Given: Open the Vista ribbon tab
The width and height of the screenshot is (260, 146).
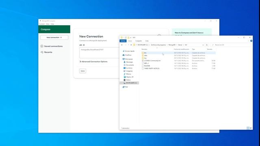Looking at the screenshot, I should pyautogui.click(x=147, y=41).
